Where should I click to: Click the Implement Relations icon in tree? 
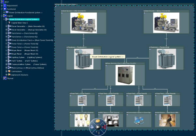9,75
